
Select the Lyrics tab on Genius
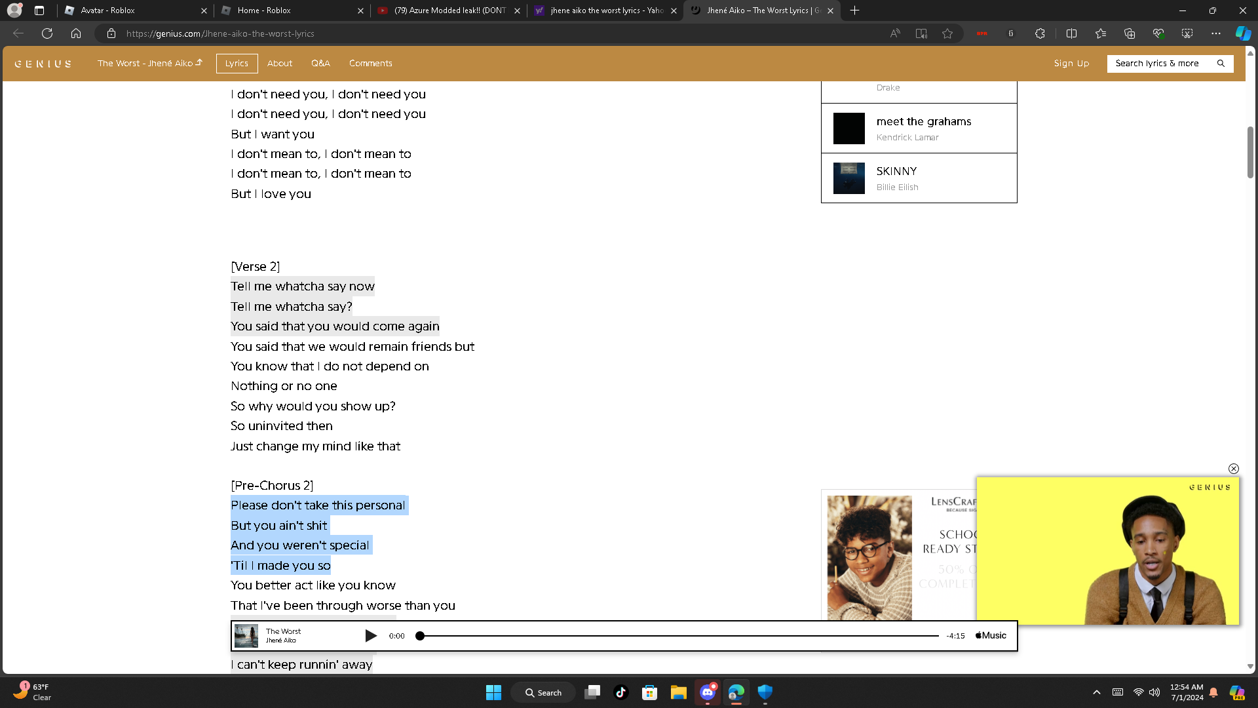237,64
